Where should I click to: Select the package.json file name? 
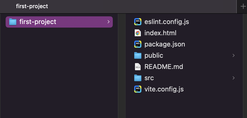(165, 44)
